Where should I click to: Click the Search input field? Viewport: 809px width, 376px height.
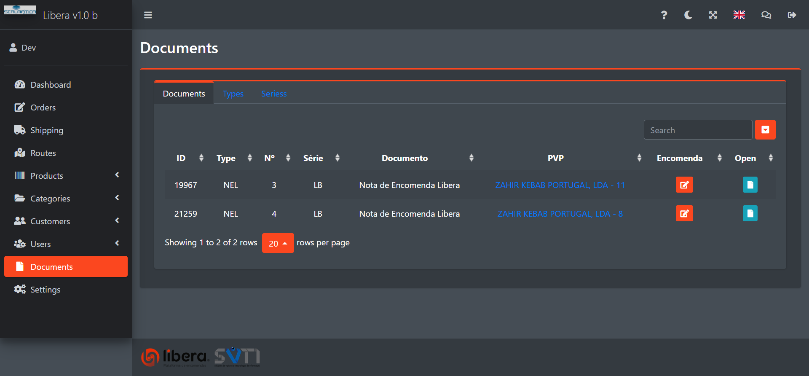[x=698, y=130]
